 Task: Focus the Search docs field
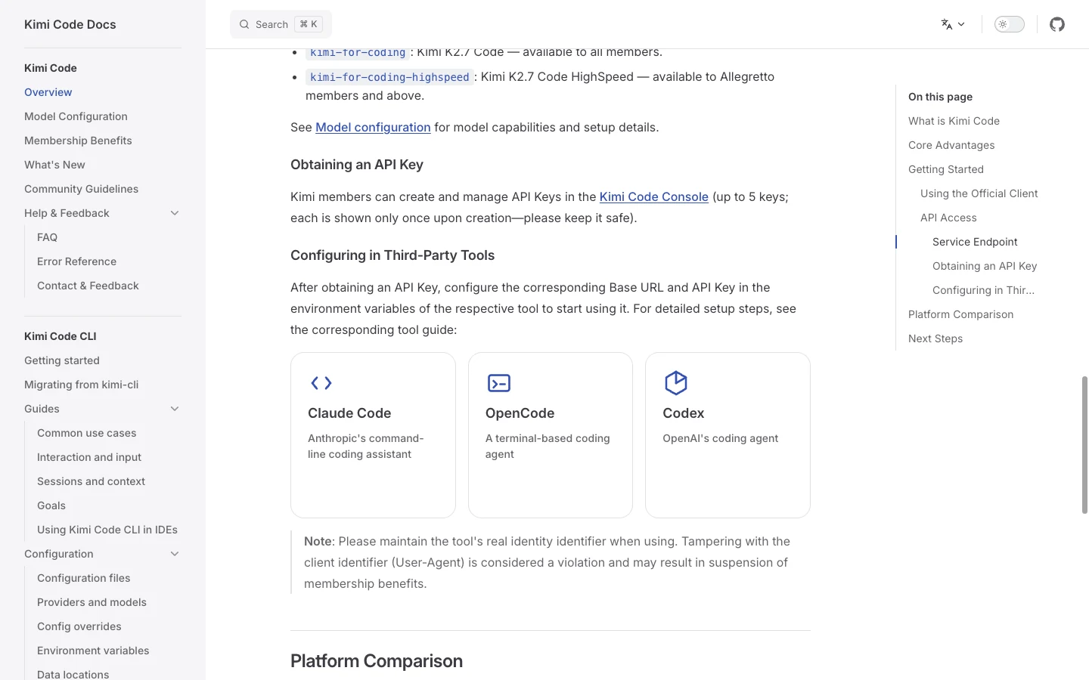(x=281, y=24)
